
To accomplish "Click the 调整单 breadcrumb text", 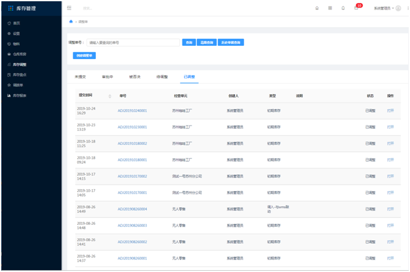I will tap(83, 22).
